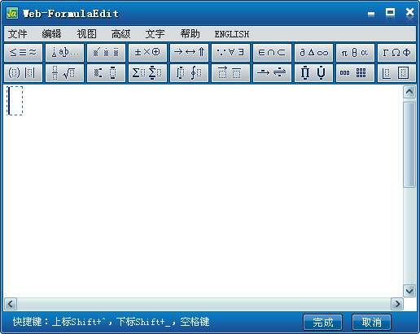
Task: Open the 高级 menu
Action: tap(121, 34)
